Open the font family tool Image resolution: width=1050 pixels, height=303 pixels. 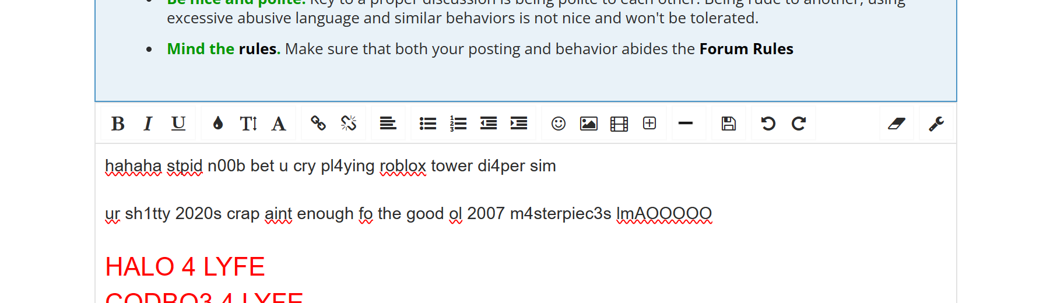point(279,124)
